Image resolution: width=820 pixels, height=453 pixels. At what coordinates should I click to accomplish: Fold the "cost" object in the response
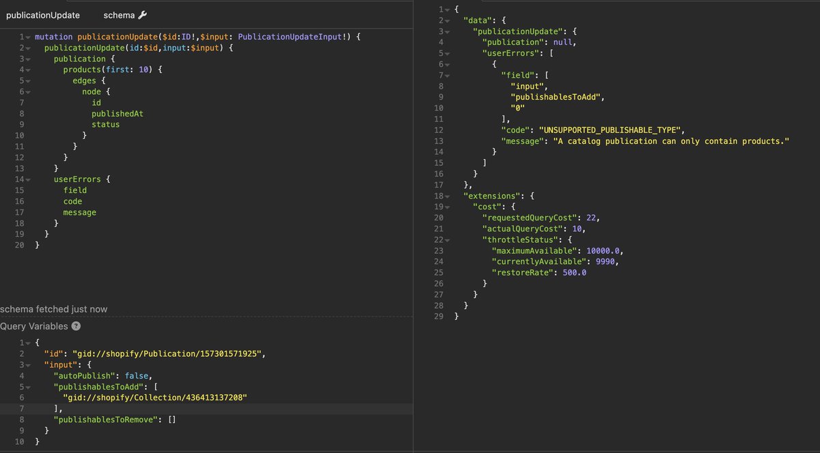(448, 207)
